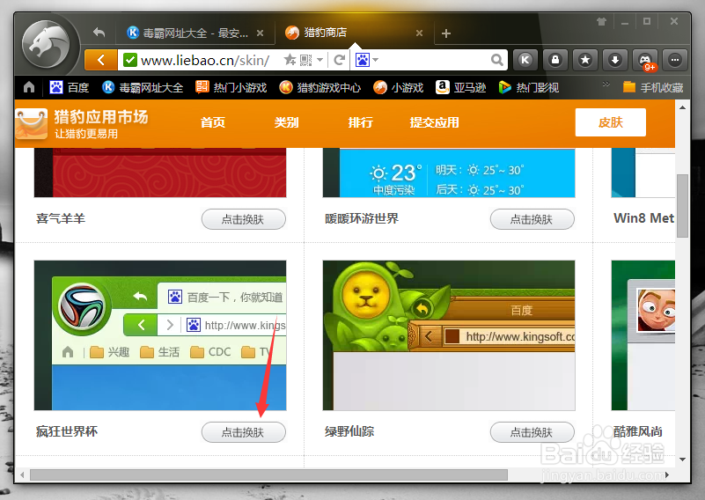Open a new tab with plus button

pos(446,33)
